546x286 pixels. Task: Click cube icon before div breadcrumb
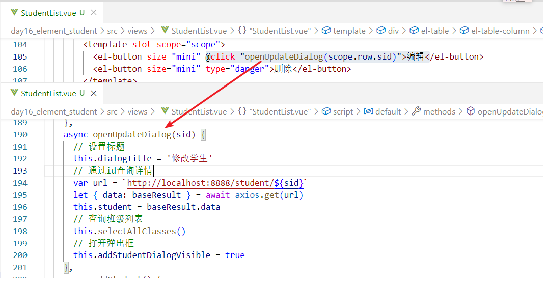(x=381, y=31)
